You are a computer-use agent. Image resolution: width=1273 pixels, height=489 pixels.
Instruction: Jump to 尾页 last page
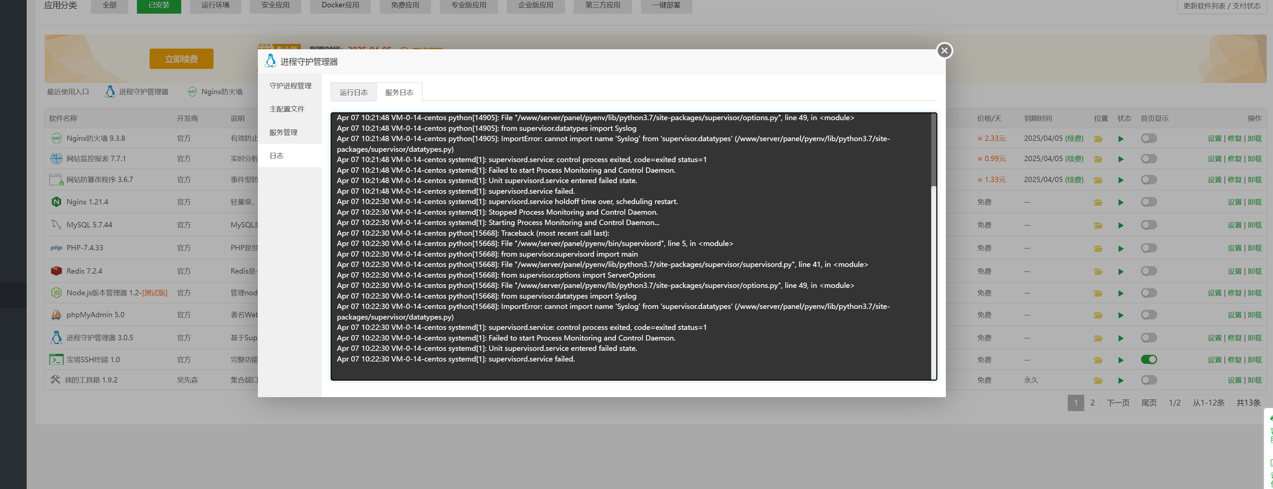[1148, 403]
